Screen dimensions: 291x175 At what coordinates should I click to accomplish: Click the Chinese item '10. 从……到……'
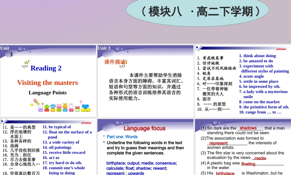click(x=214, y=109)
